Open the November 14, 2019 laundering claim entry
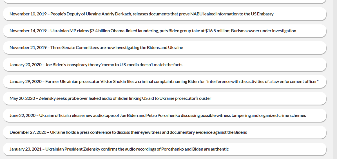337x159 pixels. point(165,31)
